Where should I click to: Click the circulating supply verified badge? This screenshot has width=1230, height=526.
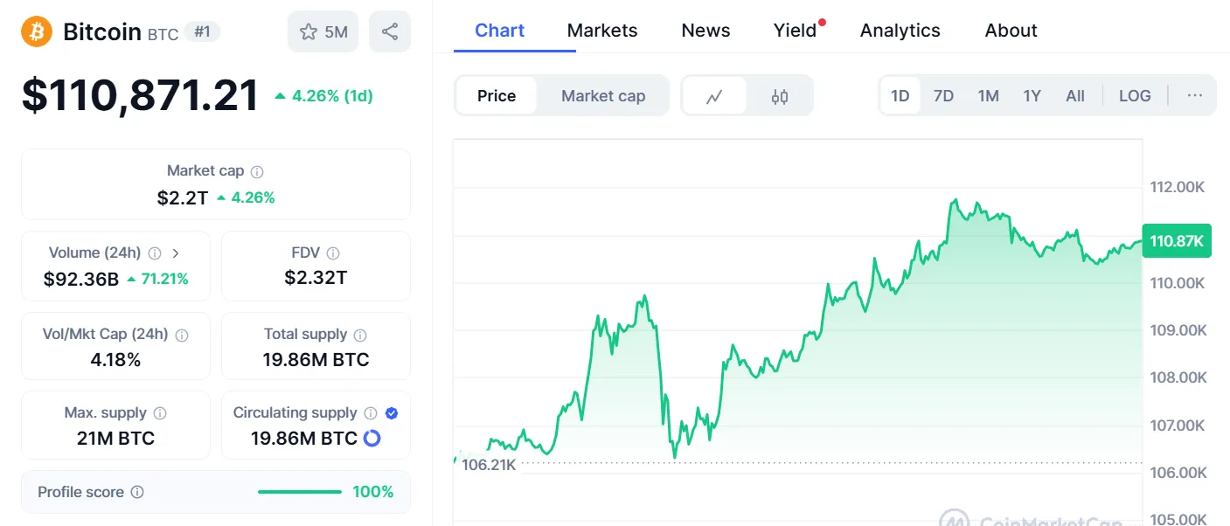[392, 413]
